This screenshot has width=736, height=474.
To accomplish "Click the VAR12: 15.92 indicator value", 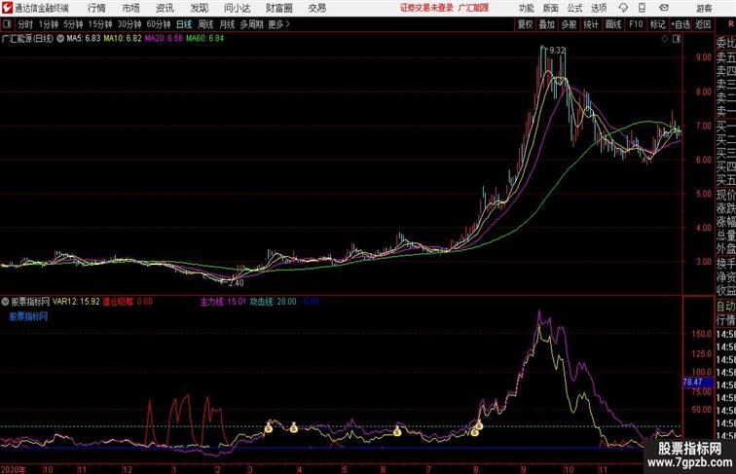I will [x=76, y=302].
